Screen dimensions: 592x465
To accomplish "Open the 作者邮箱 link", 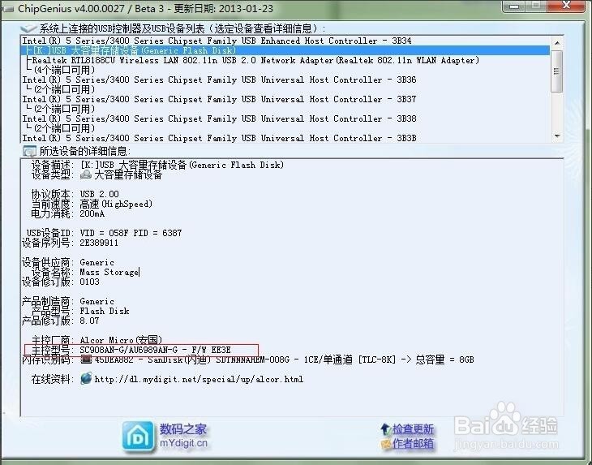I will [413, 443].
